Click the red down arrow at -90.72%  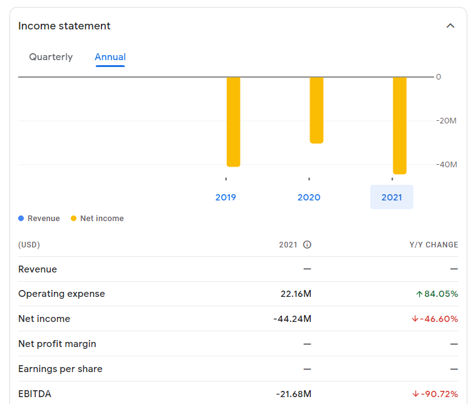pyautogui.click(x=415, y=394)
